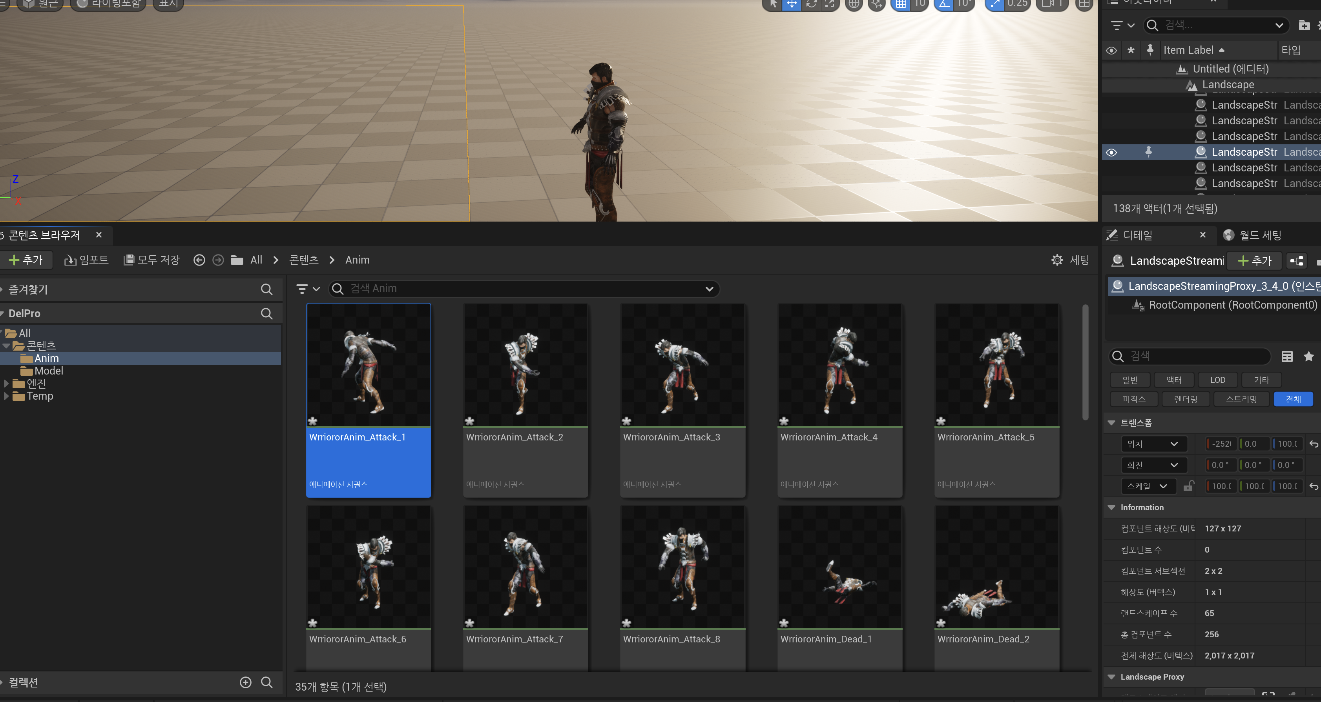Go back in content browser history
The height and width of the screenshot is (702, 1321).
(x=199, y=260)
